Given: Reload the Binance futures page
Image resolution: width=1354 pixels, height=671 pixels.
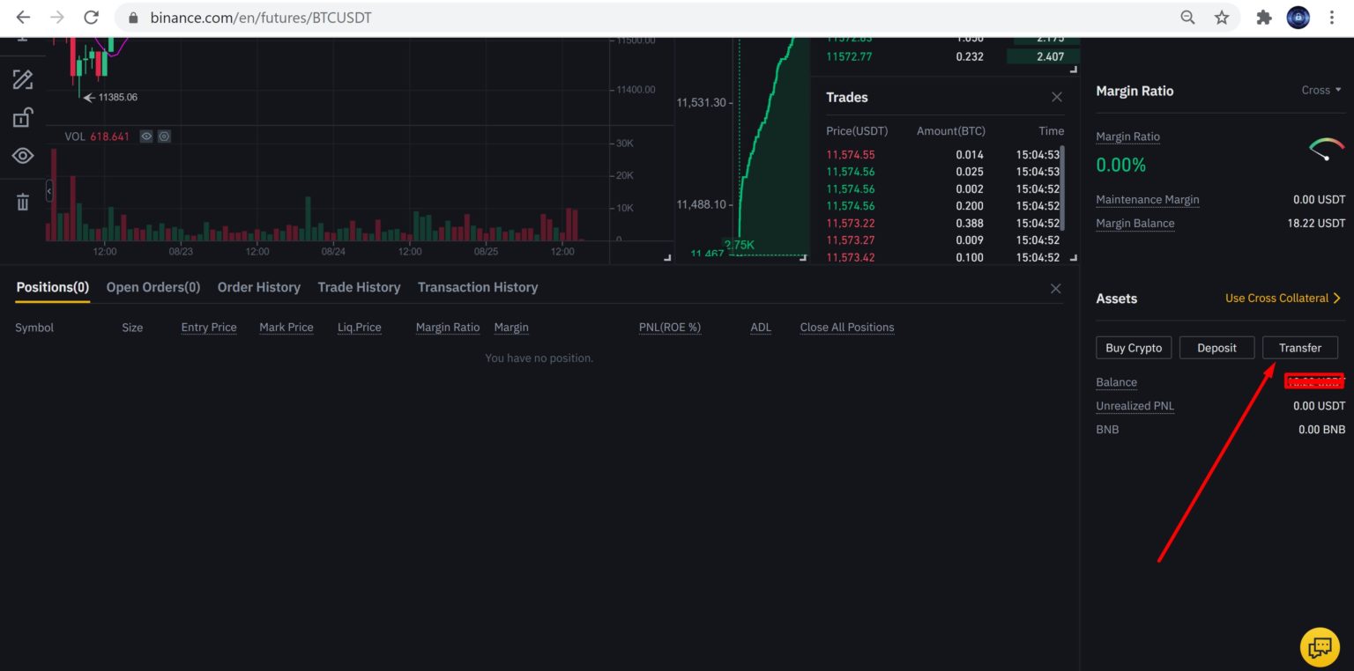Looking at the screenshot, I should point(91,18).
